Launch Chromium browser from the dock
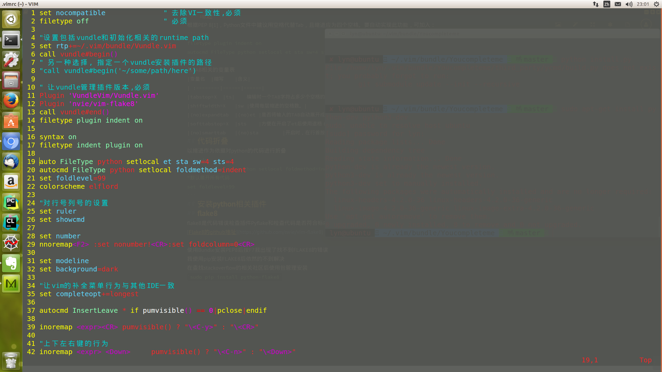662x372 pixels. pos(11,142)
